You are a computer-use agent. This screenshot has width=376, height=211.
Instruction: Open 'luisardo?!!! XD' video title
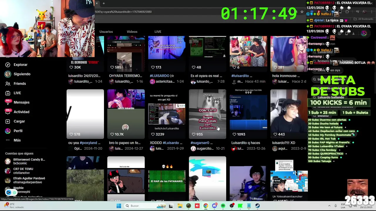[284, 143]
